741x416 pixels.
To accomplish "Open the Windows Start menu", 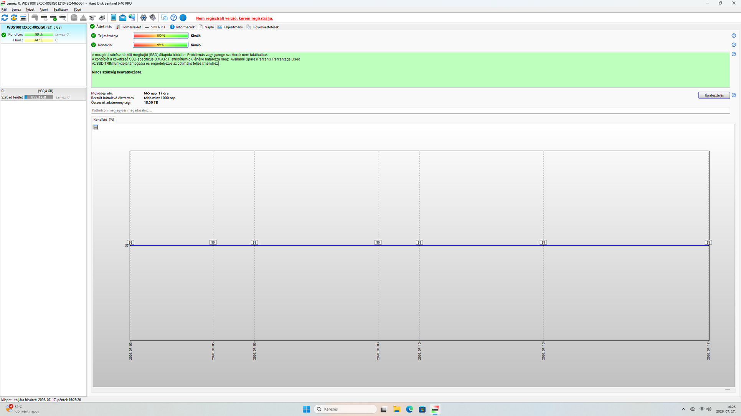I will point(306,409).
